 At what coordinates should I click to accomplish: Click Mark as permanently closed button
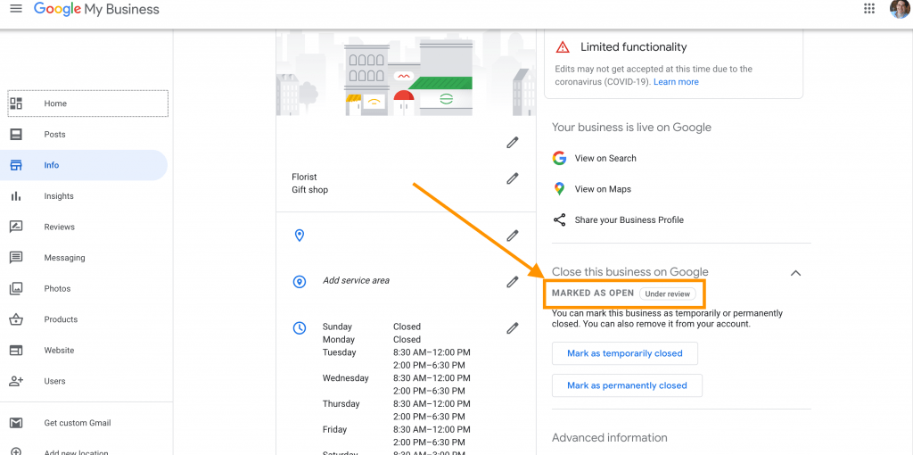tap(627, 385)
